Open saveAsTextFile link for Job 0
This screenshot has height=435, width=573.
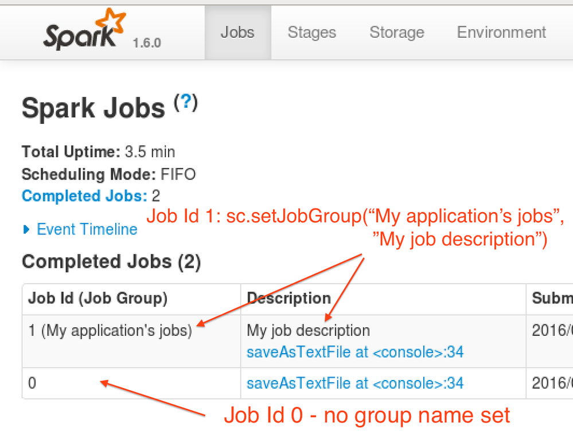pos(354,383)
